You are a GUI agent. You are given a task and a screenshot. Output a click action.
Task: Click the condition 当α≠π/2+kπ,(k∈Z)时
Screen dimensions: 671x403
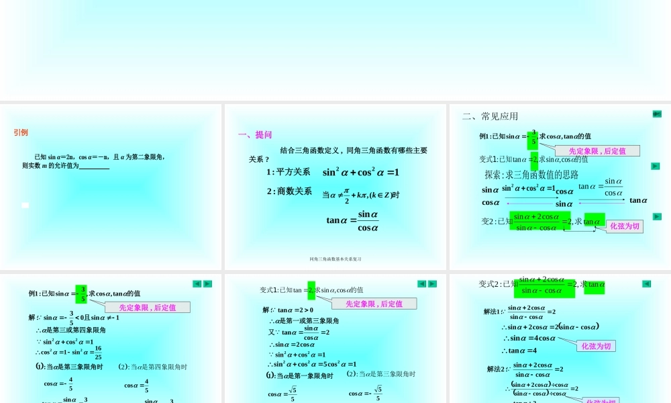(361, 195)
